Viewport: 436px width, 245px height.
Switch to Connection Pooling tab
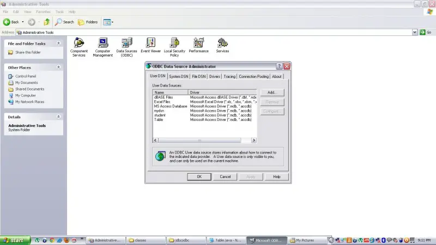pyautogui.click(x=253, y=76)
